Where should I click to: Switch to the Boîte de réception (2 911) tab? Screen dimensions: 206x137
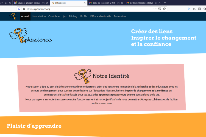106,3
